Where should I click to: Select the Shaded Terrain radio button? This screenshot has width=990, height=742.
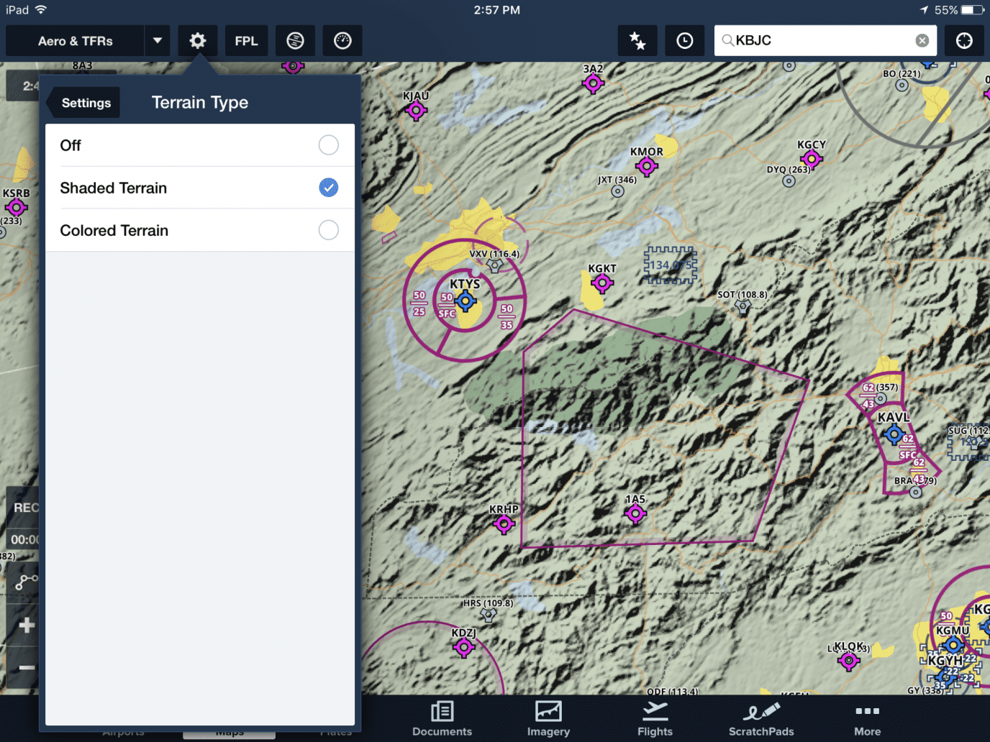coord(328,188)
